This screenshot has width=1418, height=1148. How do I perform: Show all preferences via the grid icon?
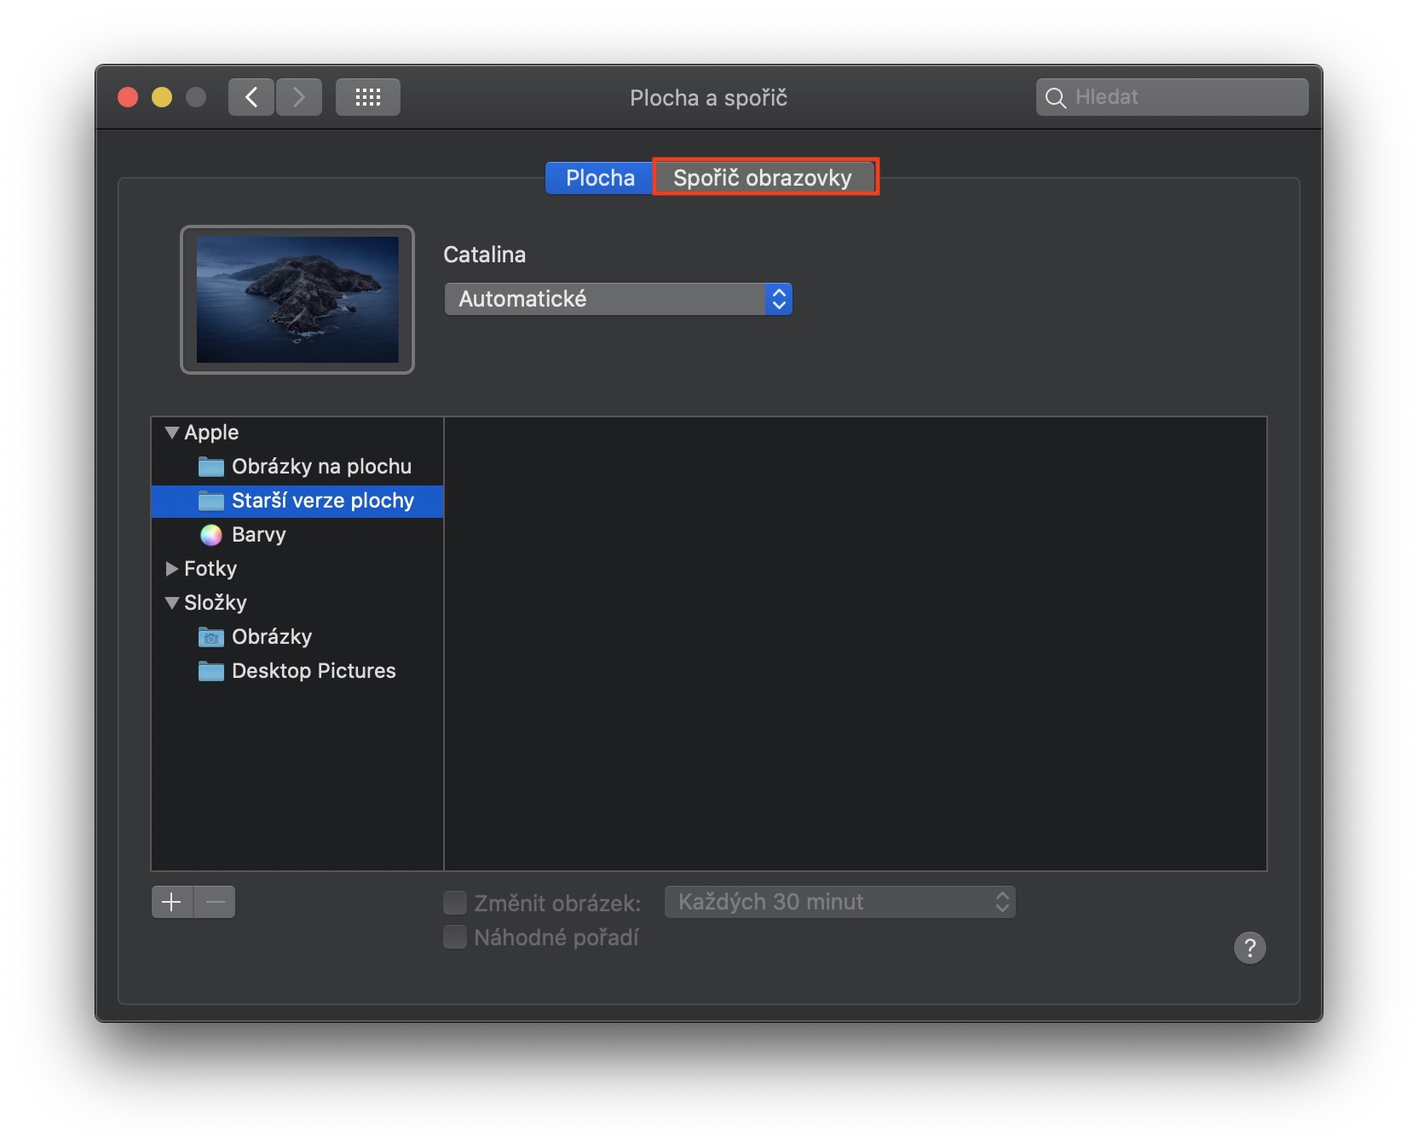[368, 97]
